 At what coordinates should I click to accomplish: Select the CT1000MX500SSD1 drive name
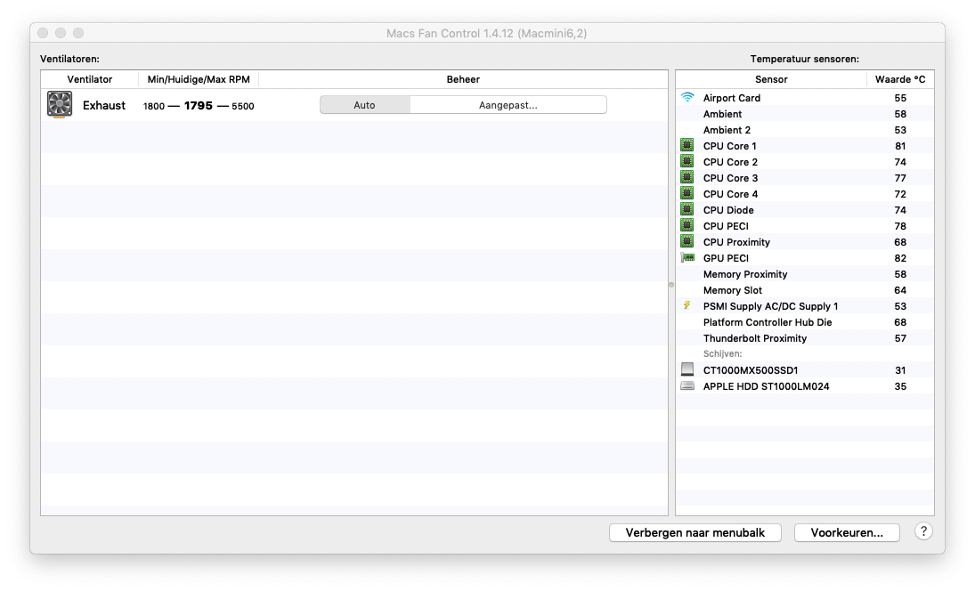tap(750, 370)
